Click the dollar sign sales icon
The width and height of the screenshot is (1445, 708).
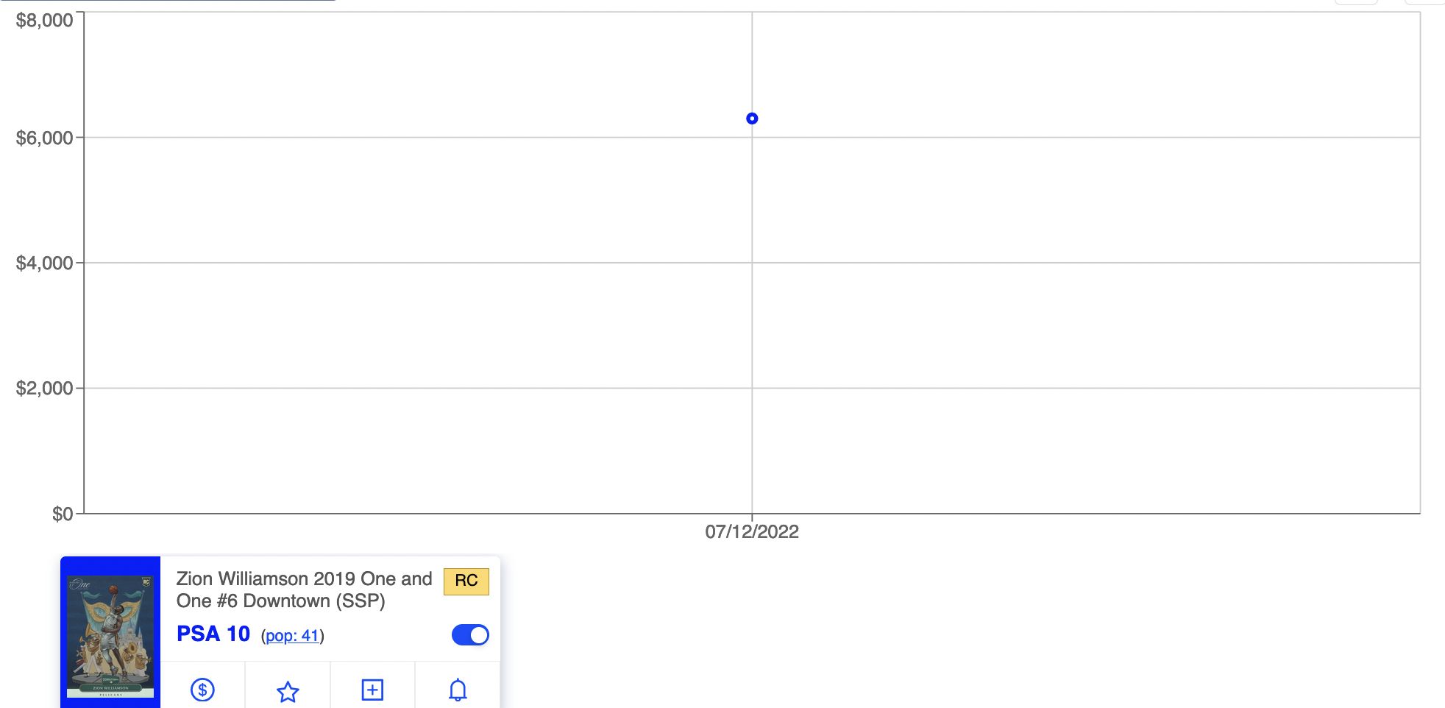(202, 690)
